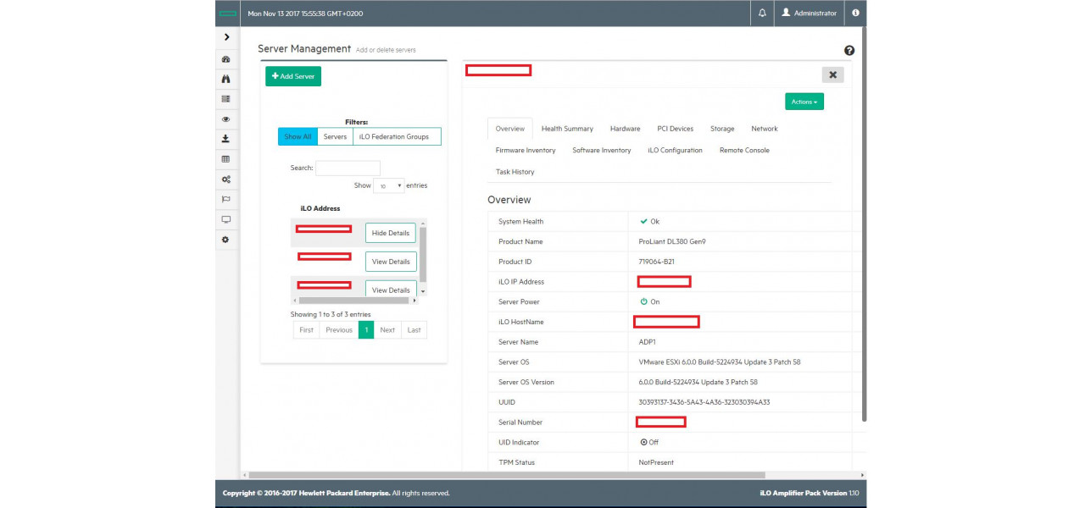Select the iLO Federation Groups filter
The image size is (1085, 508).
(397, 136)
